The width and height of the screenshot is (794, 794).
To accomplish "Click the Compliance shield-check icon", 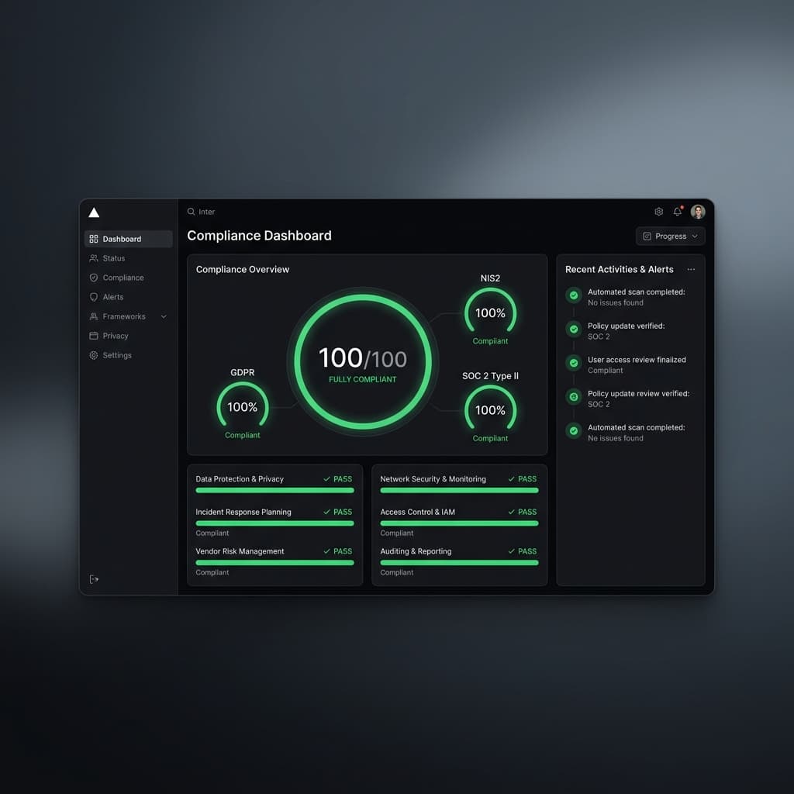I will (x=94, y=278).
